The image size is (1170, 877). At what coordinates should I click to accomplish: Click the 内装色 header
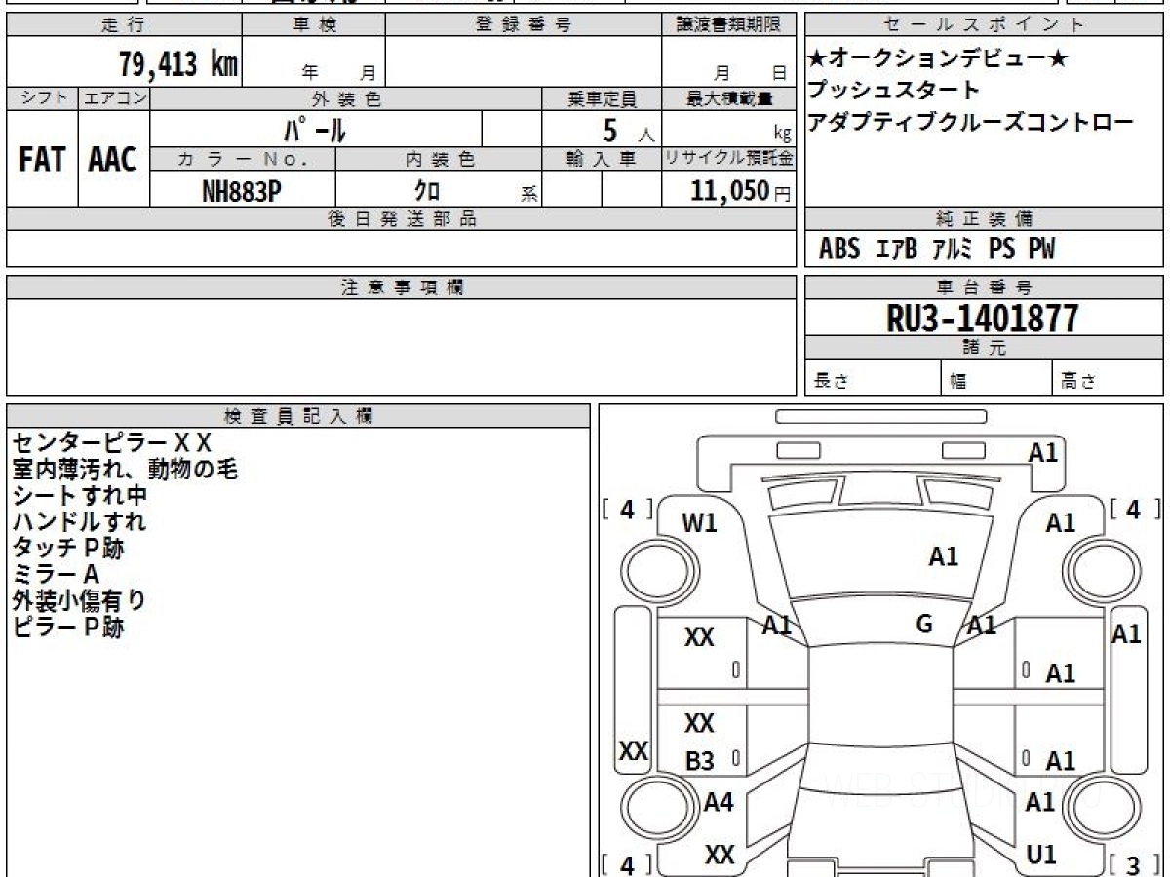pos(439,159)
